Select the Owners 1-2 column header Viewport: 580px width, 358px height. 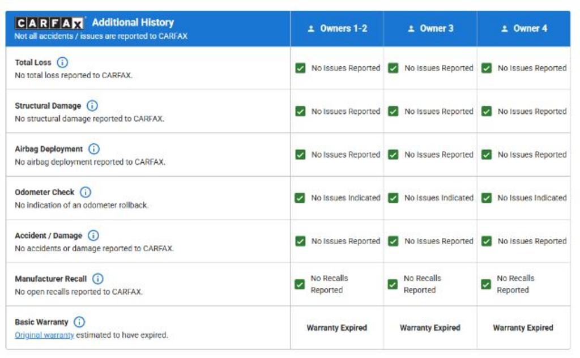point(337,28)
